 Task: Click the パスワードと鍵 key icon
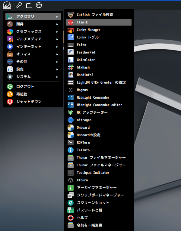(71, 210)
